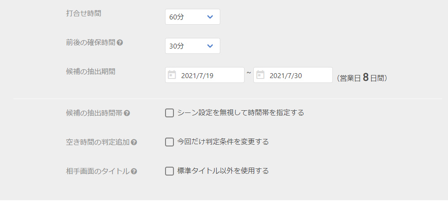This screenshot has height=202, width=448.
Task: Click the 営業日8日間 summary text
Action: (362, 78)
